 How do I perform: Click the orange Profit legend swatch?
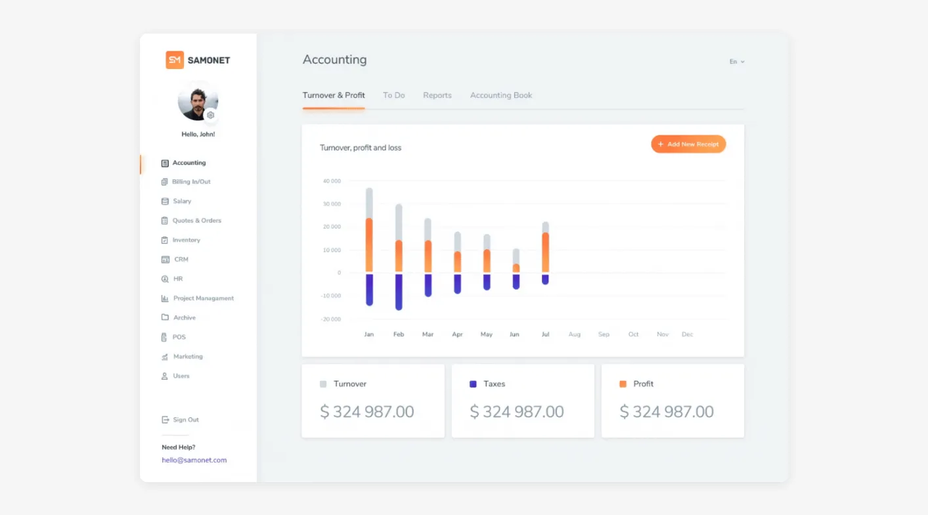(x=623, y=384)
